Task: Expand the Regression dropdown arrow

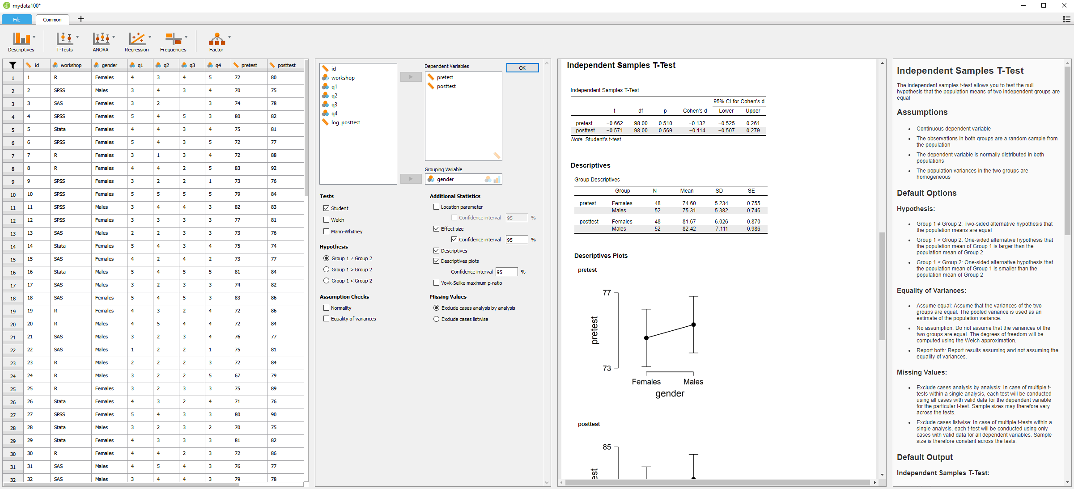Action: coord(150,38)
